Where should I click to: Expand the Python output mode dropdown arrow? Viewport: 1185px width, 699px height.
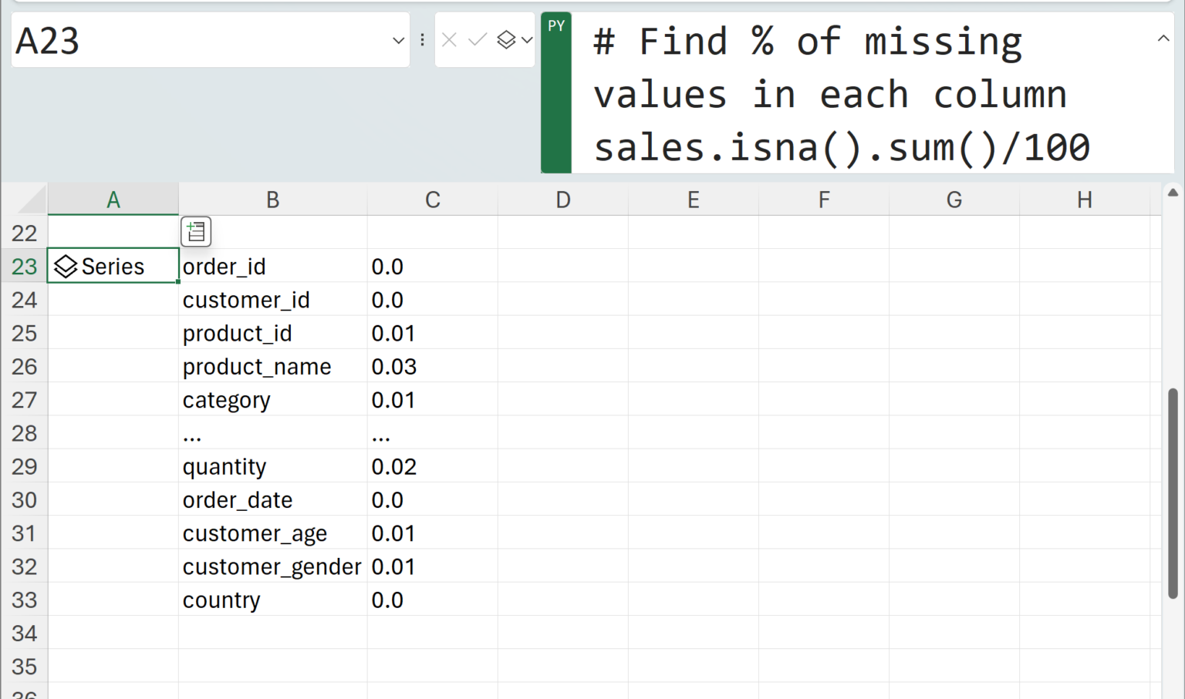527,40
